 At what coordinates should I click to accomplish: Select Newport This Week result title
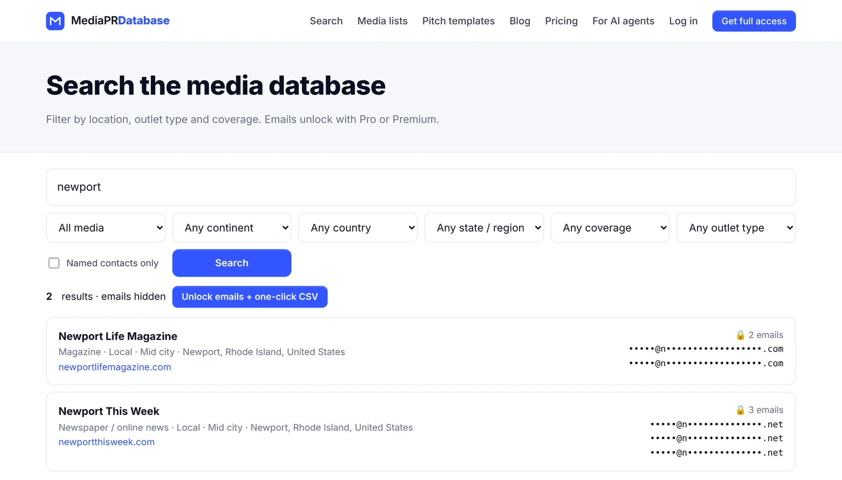[x=109, y=411]
